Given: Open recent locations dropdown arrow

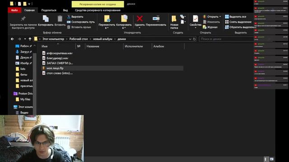Looking at the screenshot, I should pos(25,39).
